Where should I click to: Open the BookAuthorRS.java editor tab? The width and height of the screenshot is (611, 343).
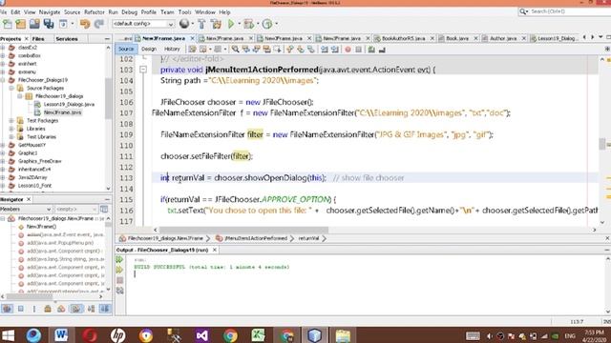(403, 38)
